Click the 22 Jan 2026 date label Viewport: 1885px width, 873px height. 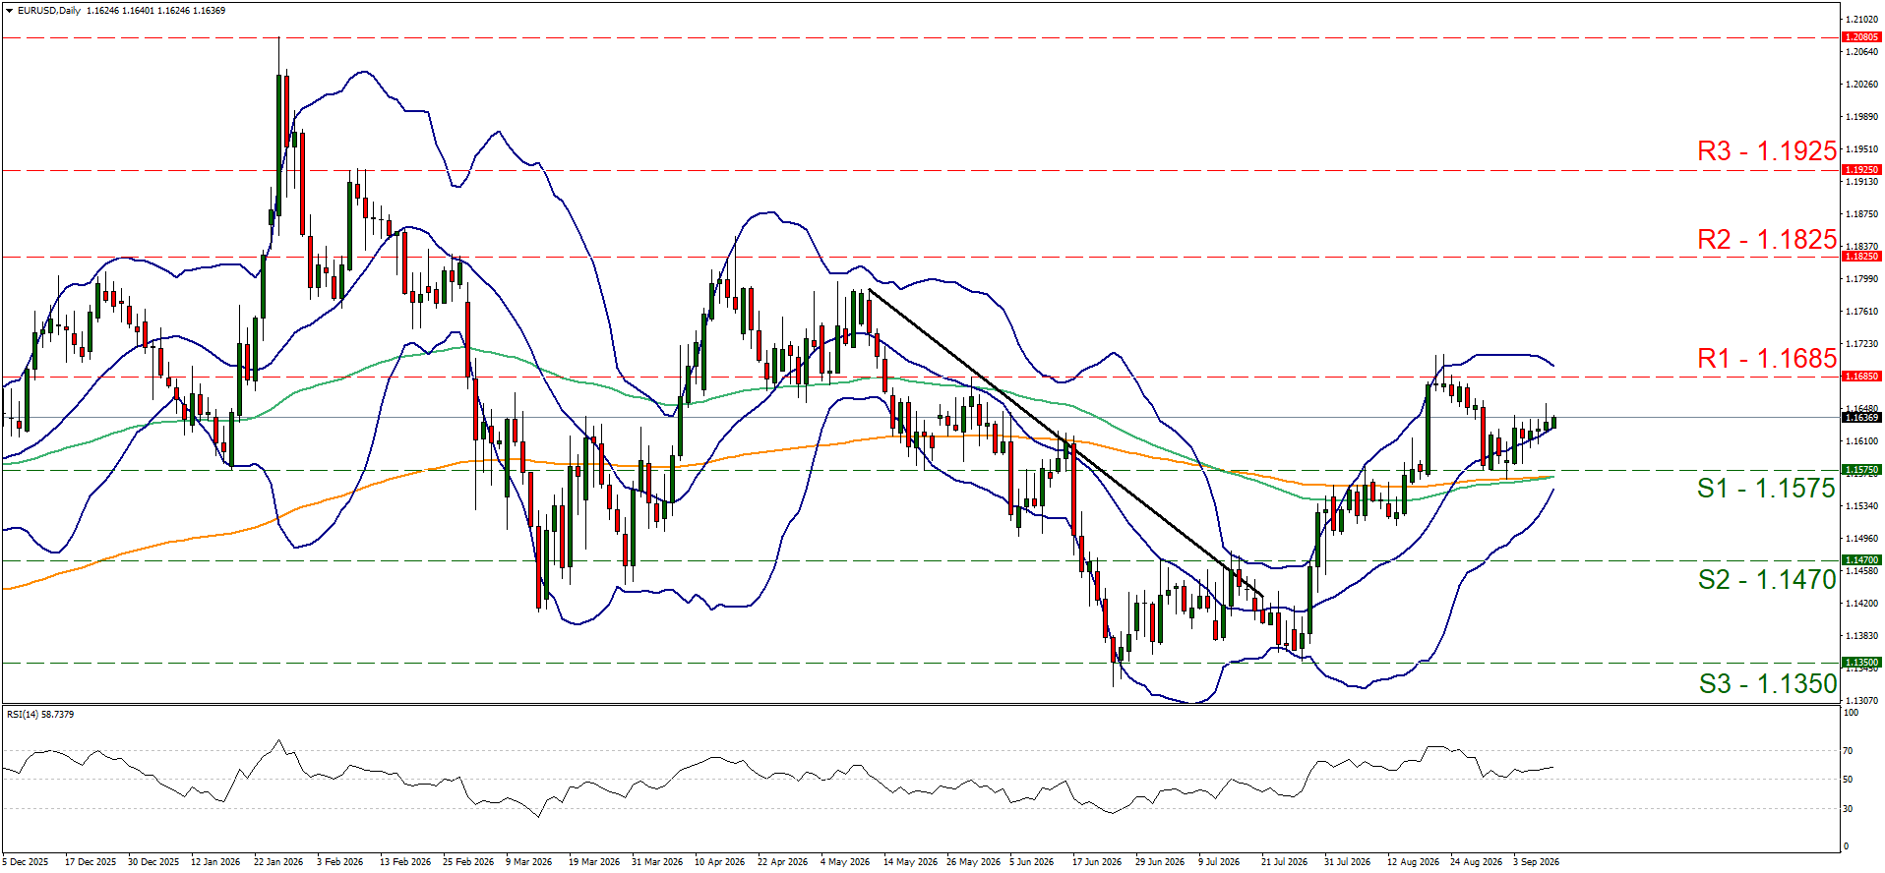coord(278,862)
